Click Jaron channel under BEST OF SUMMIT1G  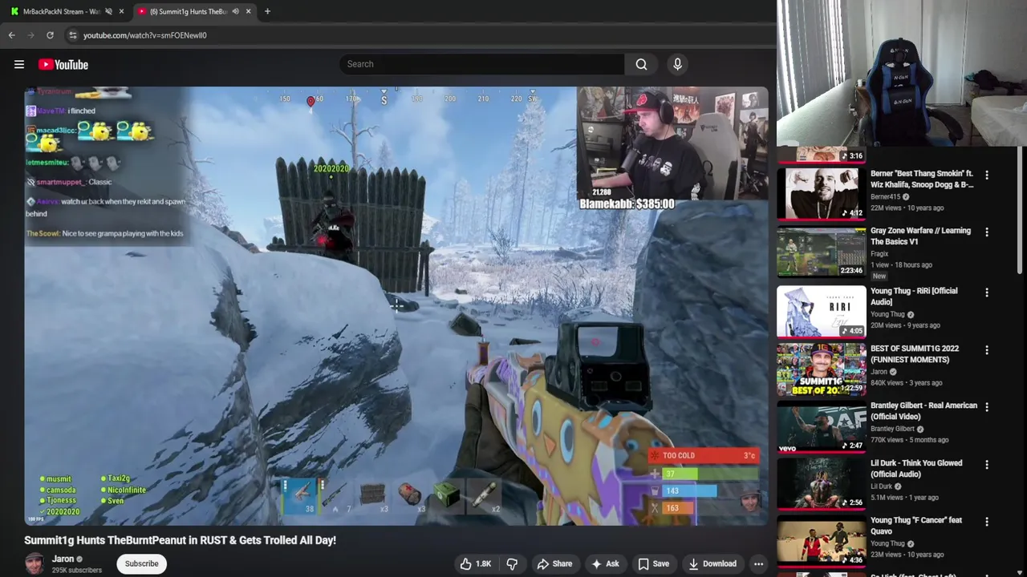(879, 372)
